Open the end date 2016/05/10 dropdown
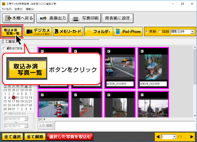This screenshot has height=142, width=197. click(26, 126)
